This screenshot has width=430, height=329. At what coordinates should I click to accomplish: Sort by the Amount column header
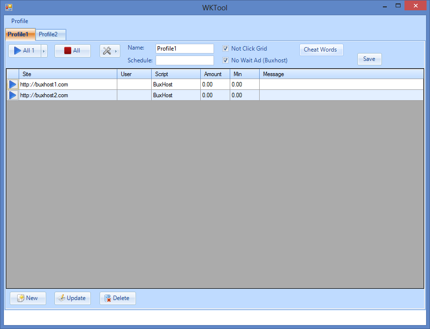tap(213, 74)
